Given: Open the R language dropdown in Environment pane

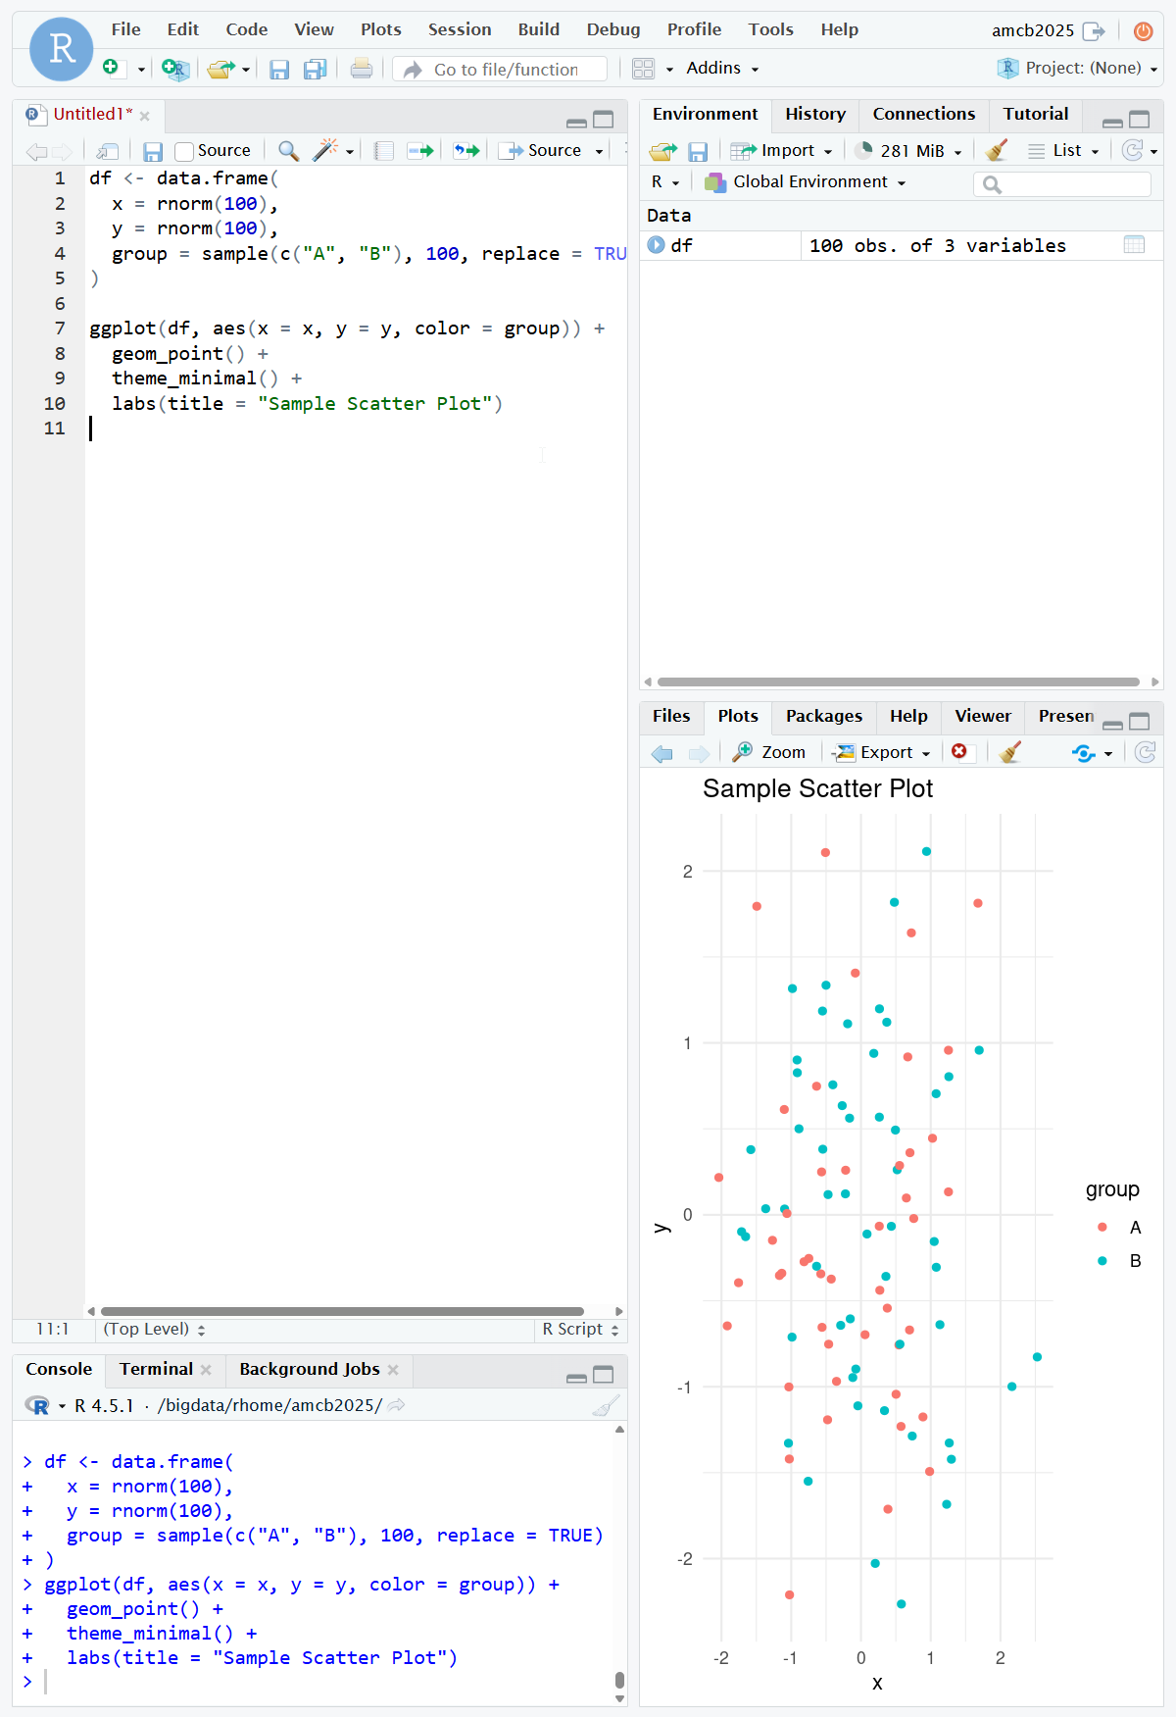Looking at the screenshot, I should 664,181.
